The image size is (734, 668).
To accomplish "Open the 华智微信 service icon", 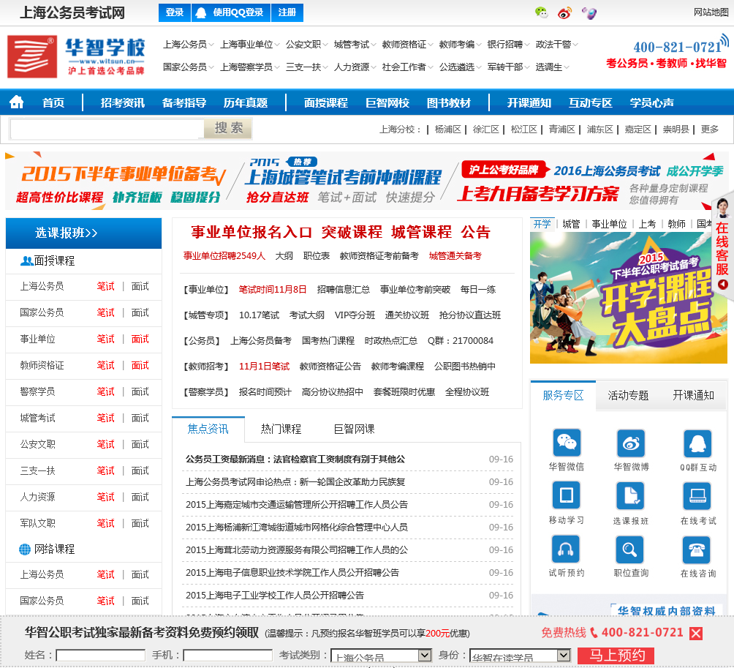I will point(567,443).
